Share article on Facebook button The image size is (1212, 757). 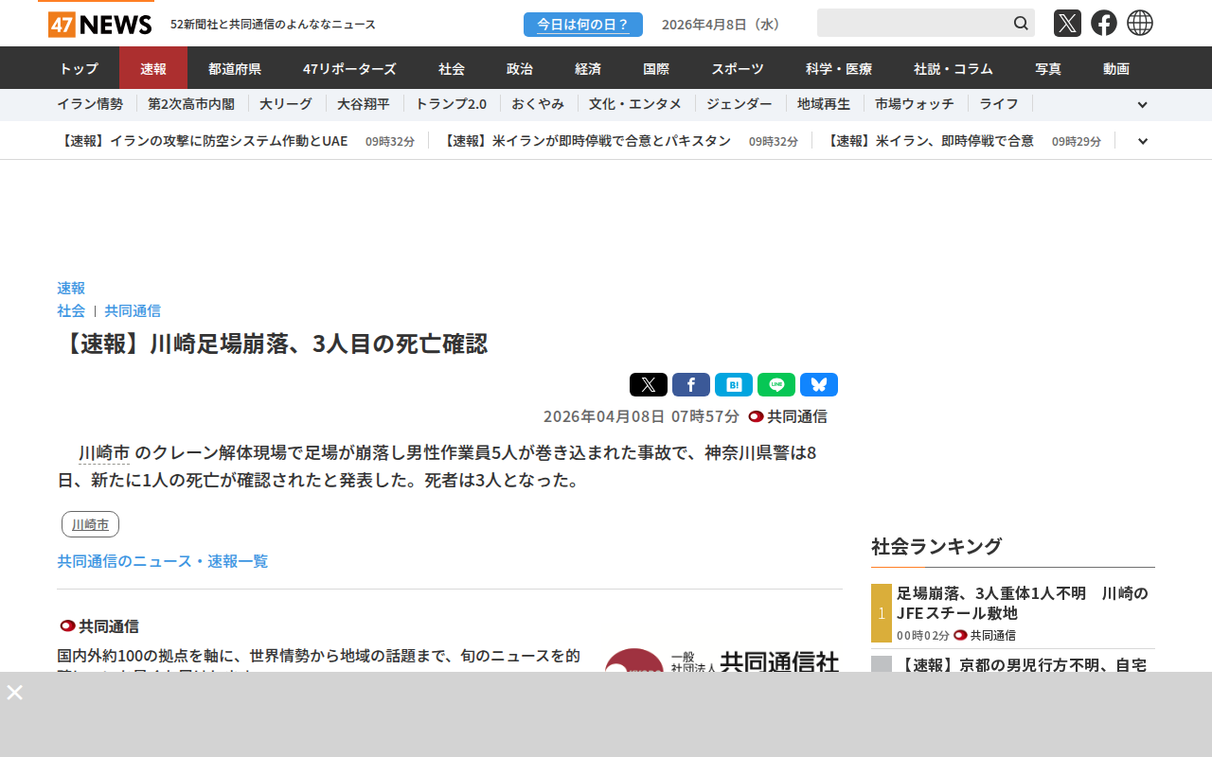(691, 384)
